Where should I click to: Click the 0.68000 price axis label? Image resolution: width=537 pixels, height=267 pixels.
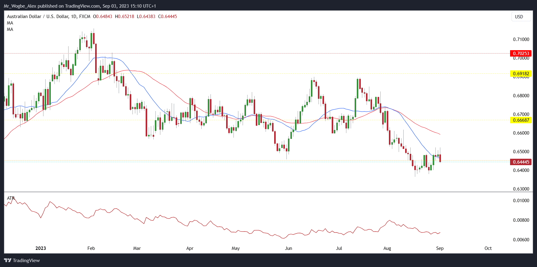[x=521, y=96]
